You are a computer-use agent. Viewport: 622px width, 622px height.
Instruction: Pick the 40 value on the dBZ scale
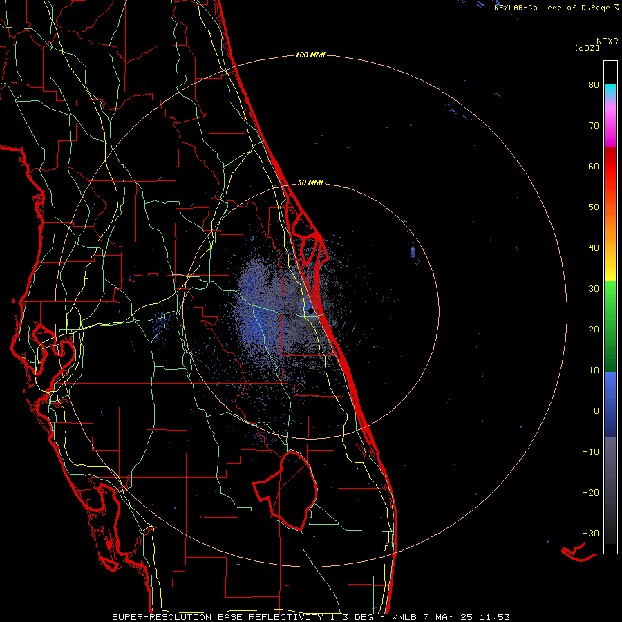[x=594, y=248]
